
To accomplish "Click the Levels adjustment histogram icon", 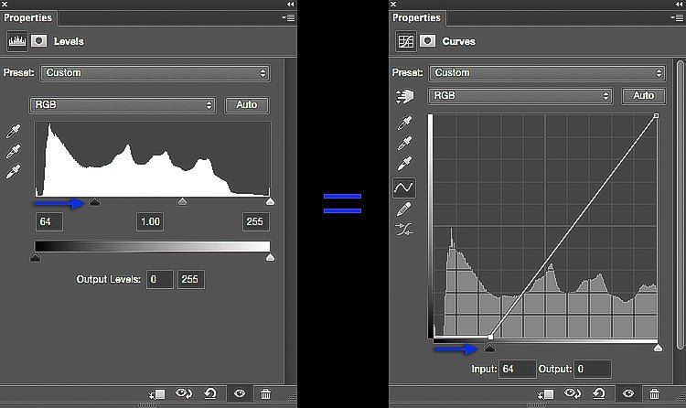I will 17,41.
